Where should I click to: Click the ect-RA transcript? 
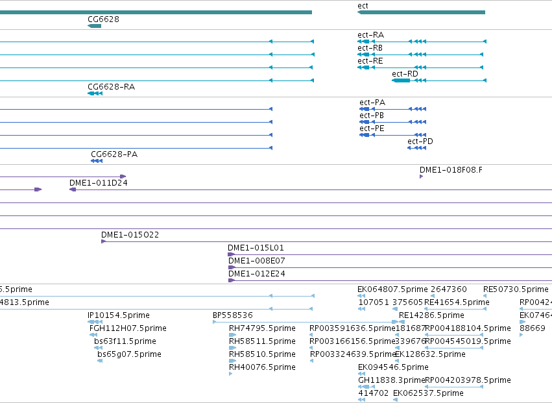(422, 42)
